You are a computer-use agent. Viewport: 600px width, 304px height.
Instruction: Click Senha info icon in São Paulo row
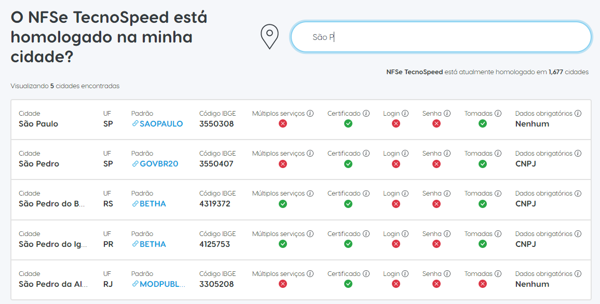pos(447,114)
